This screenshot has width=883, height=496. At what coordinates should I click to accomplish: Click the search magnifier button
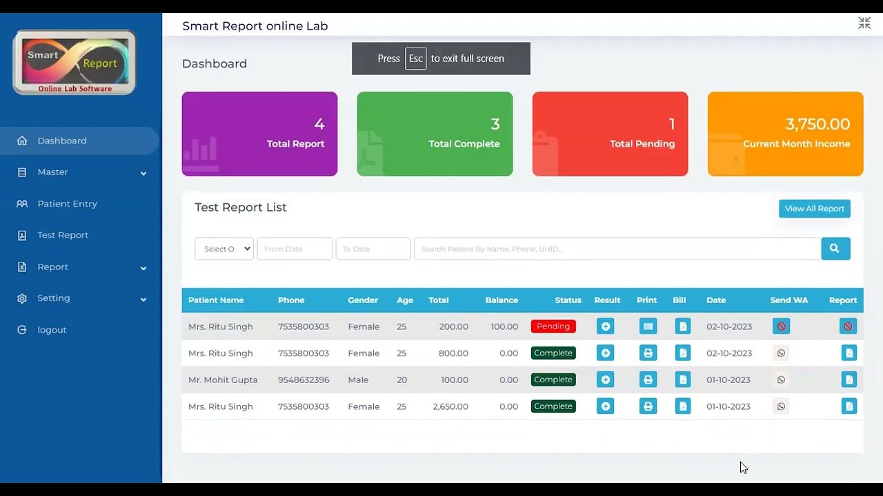point(835,249)
